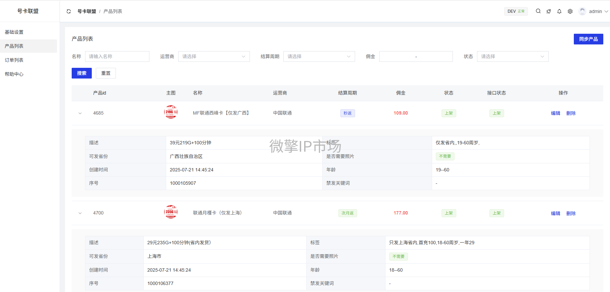Open 订单列表 from the sidebar
This screenshot has width=610, height=292.
pyautogui.click(x=14, y=60)
